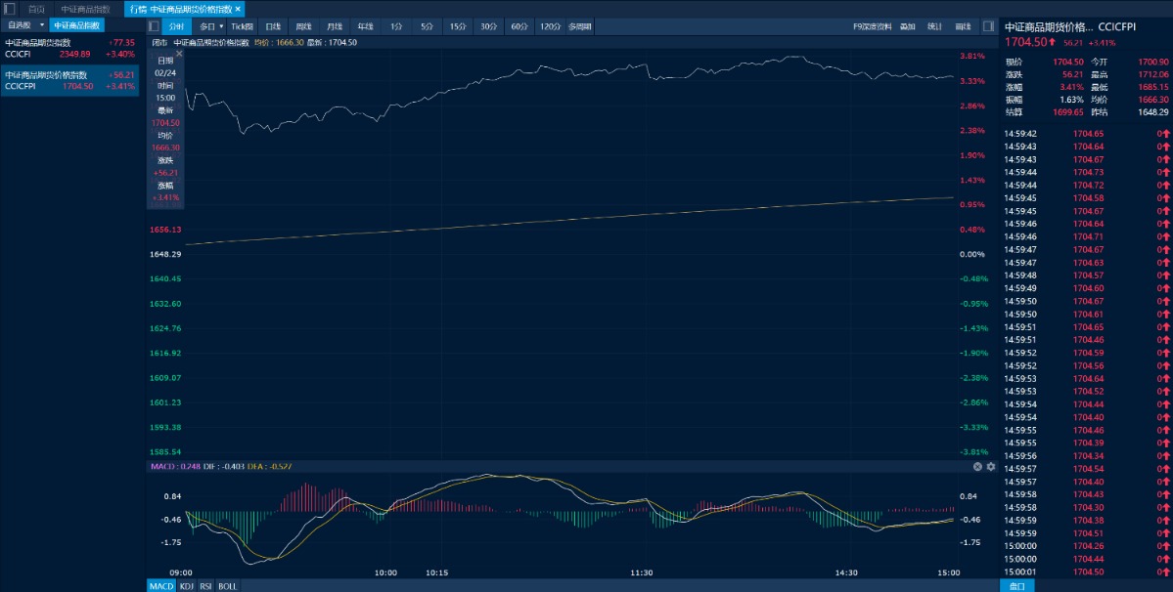This screenshot has height=592, width=1173.
Task: Select the 分时 intraday chart view
Action: 176,26
